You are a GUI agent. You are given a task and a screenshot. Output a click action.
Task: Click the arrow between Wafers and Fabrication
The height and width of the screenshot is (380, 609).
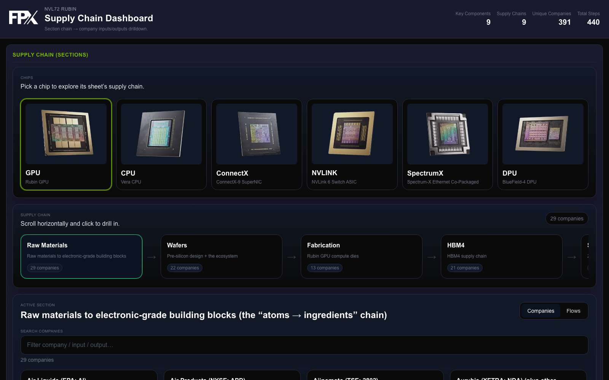click(x=292, y=257)
